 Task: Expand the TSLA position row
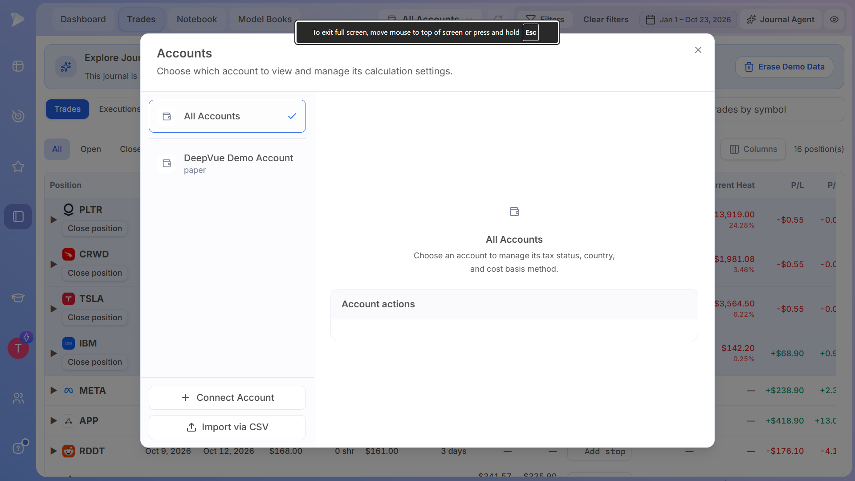pos(53,309)
